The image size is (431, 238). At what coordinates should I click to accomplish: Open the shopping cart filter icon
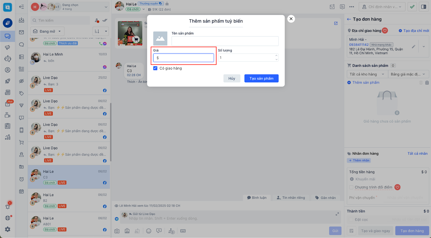[x=22, y=142]
